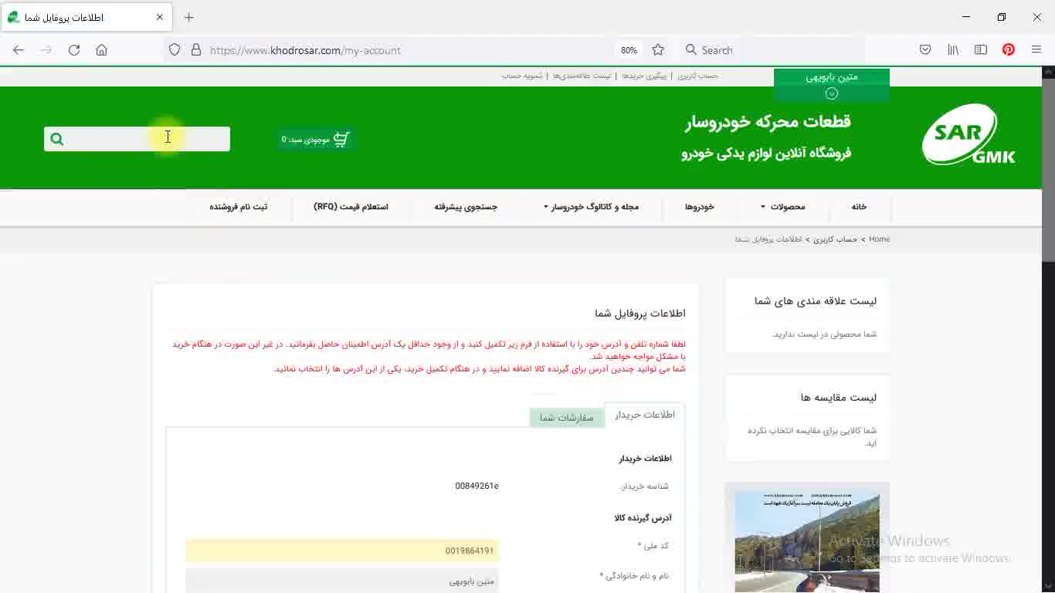1055x593 pixels.
Task: Click the لیست علاقه مندی های شما heading
Action: [x=816, y=301]
